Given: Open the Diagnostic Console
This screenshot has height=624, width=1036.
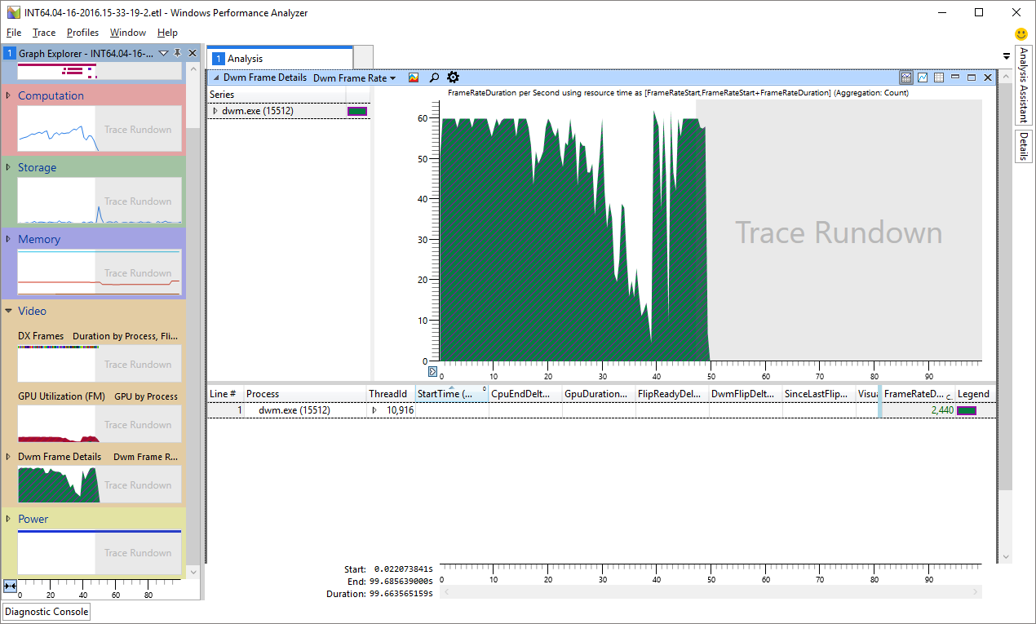Looking at the screenshot, I should click(46, 612).
